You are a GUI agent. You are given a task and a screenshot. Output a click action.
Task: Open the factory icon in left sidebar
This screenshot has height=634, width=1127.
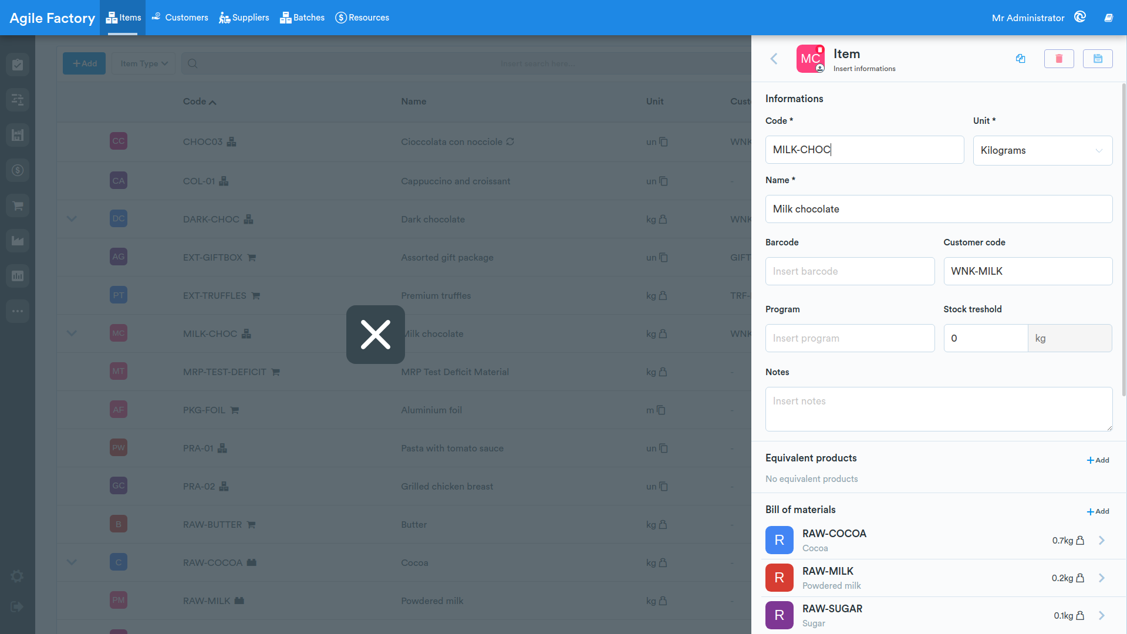(18, 135)
